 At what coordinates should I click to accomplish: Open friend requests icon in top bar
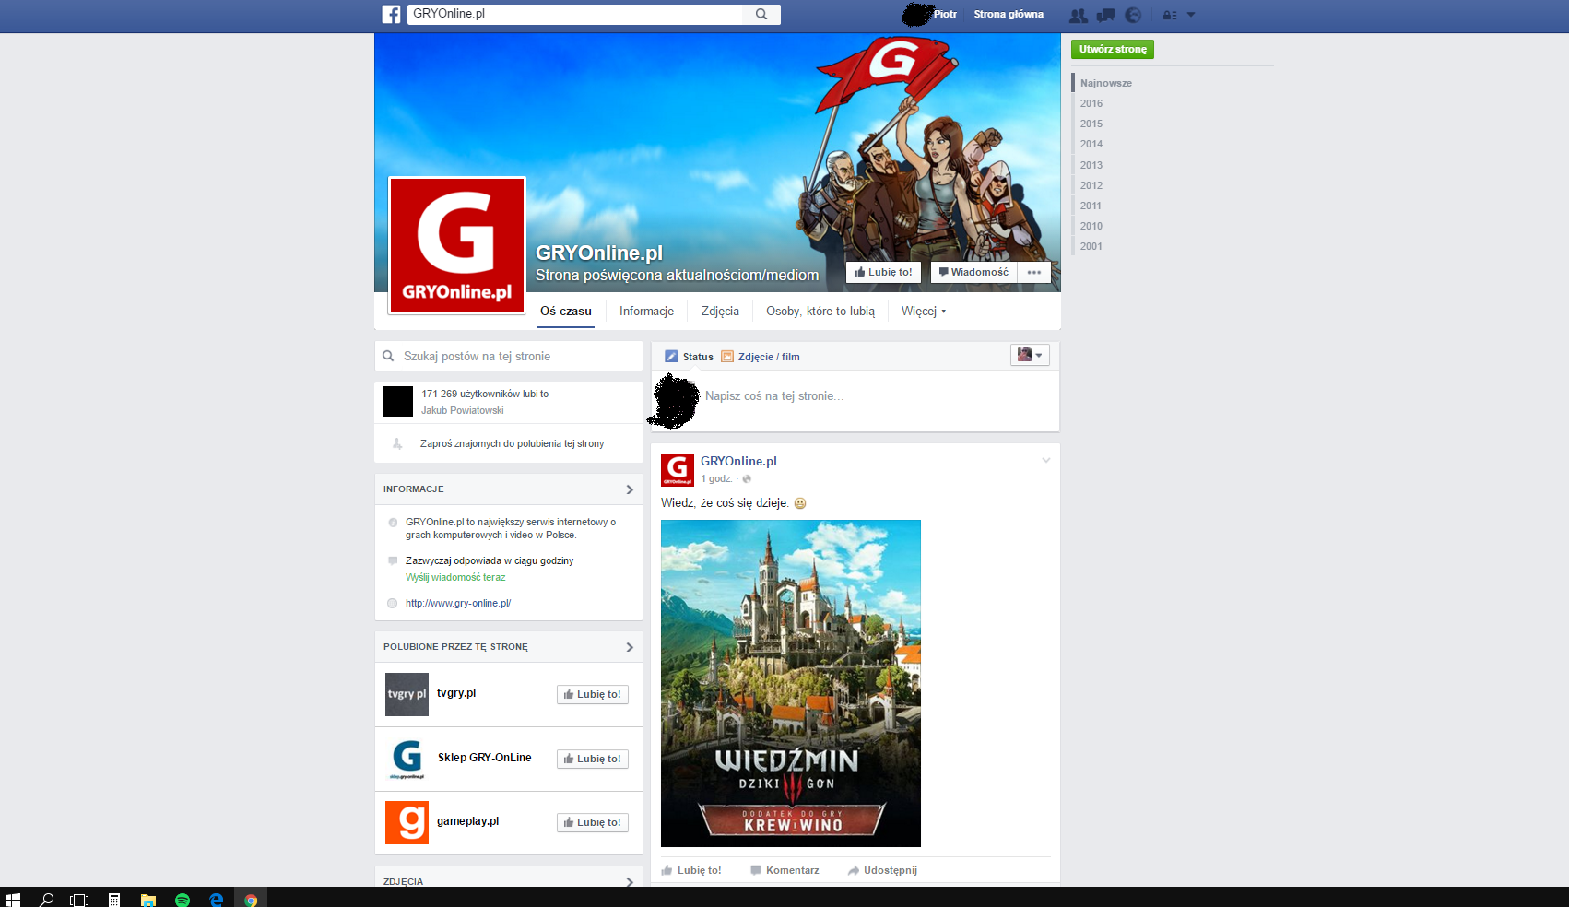tap(1078, 15)
